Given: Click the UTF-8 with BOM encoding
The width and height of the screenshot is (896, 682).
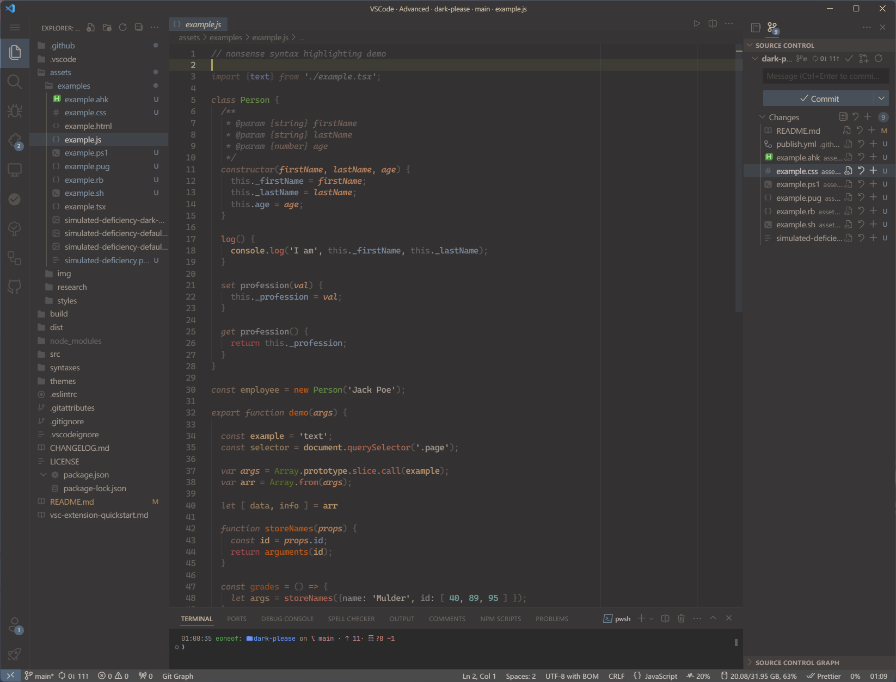Looking at the screenshot, I should coord(572,676).
